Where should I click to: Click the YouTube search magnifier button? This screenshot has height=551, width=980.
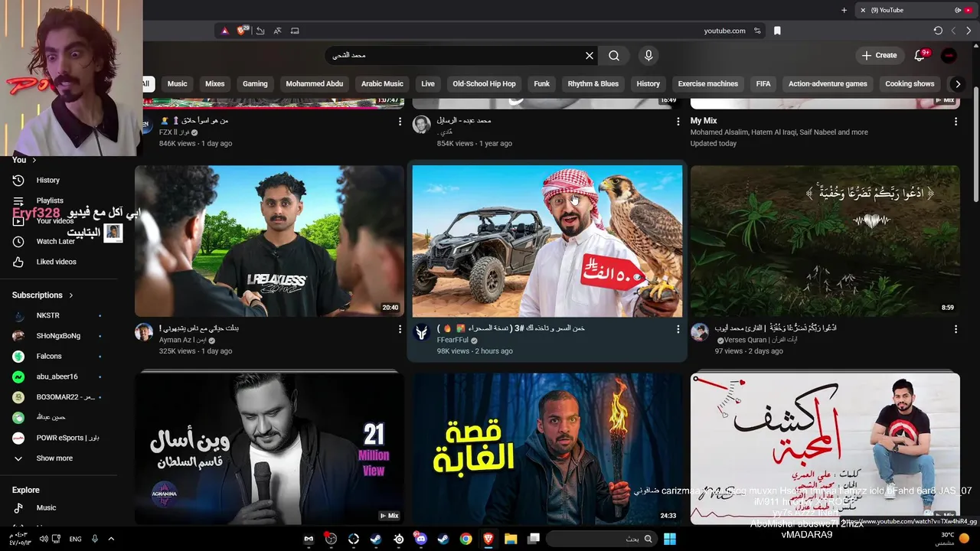point(614,55)
